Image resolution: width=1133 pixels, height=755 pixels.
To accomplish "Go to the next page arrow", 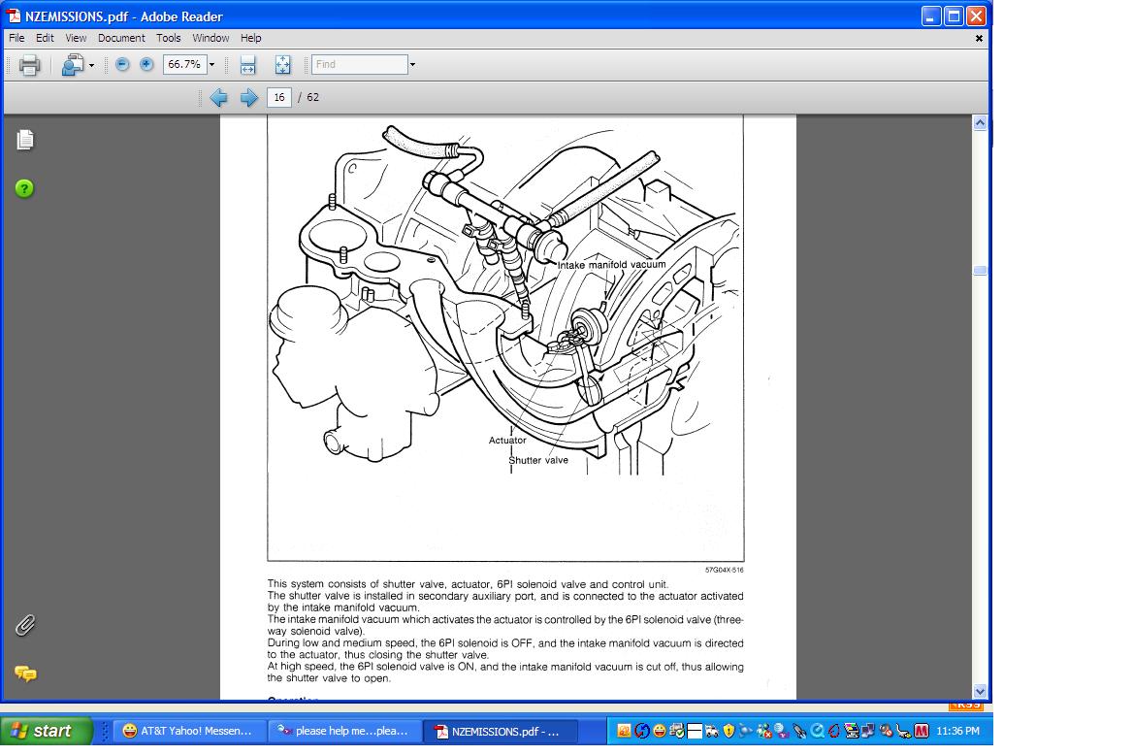I will [x=249, y=97].
